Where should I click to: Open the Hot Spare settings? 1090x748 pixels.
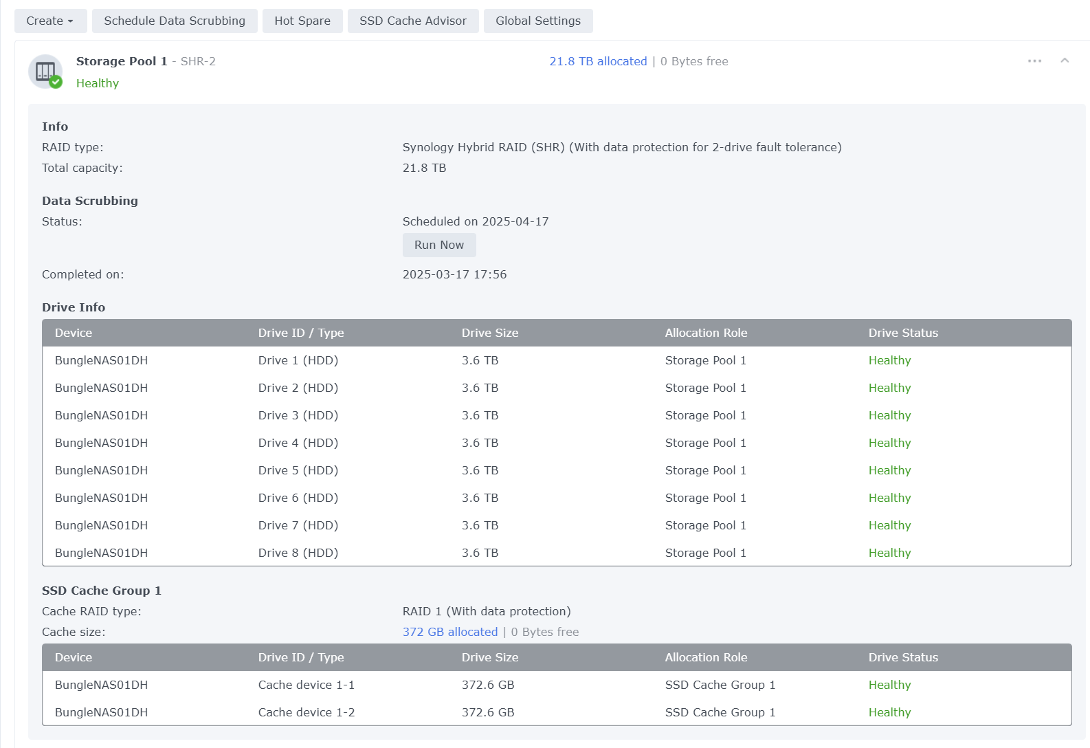(x=302, y=21)
